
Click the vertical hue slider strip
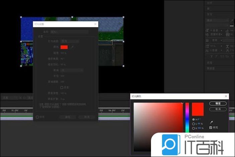[x=187, y=117]
